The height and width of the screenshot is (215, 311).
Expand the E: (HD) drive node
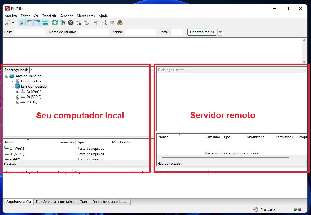point(17,102)
